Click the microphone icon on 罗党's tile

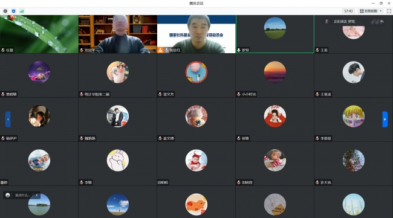(239, 50)
